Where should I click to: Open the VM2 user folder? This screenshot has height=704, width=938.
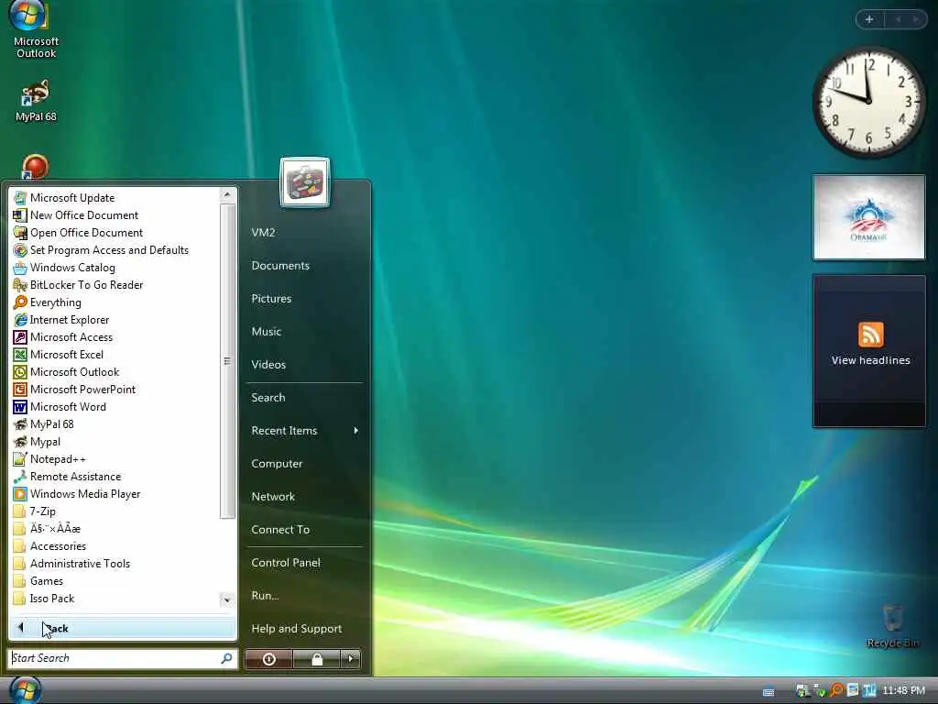[263, 232]
